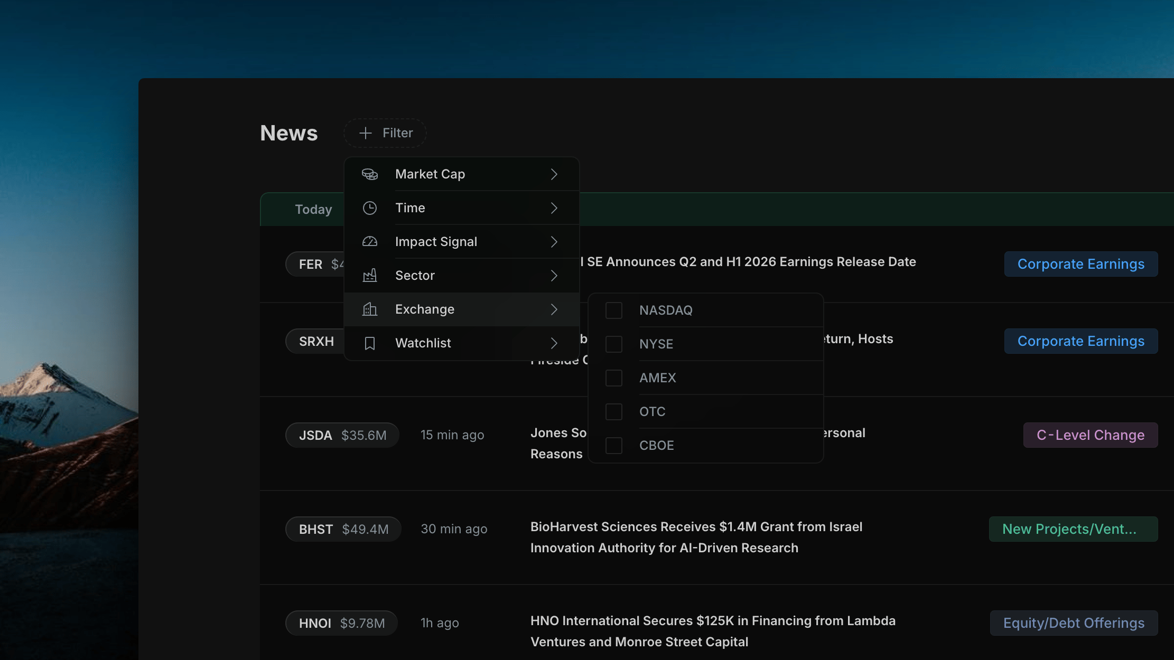Select the Exchange filter option

(x=462, y=309)
